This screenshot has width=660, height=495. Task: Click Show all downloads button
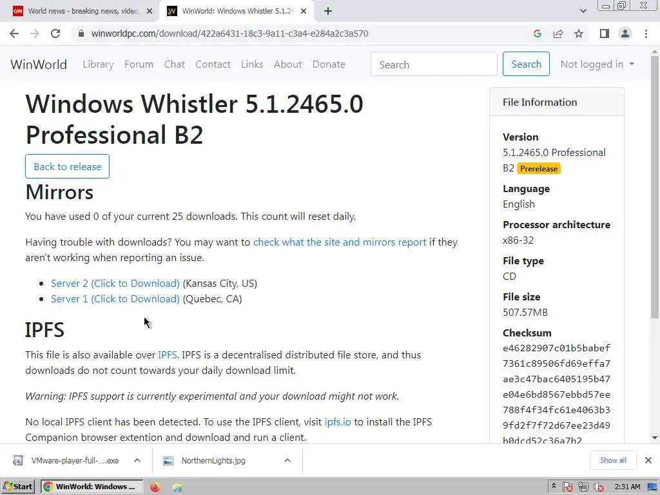(613, 460)
